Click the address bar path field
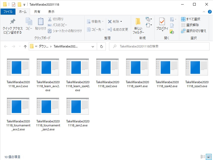 63,46
